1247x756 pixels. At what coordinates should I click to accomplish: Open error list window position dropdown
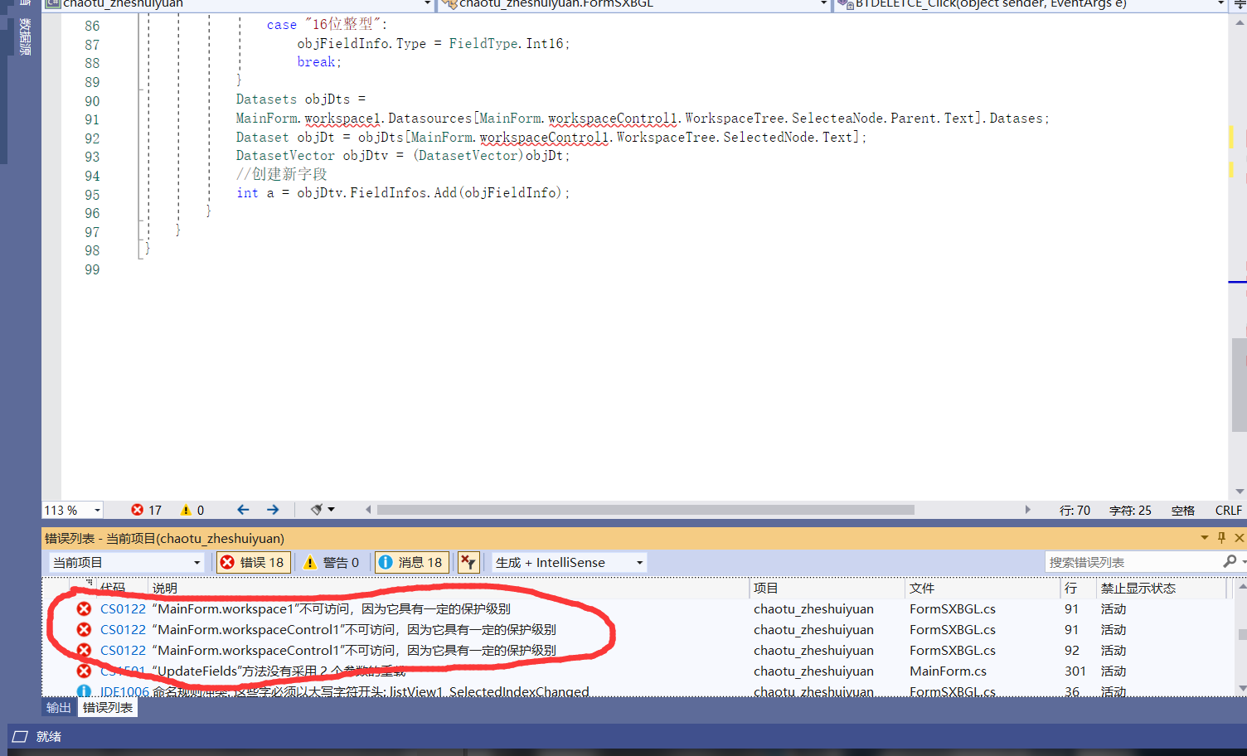coord(1204,538)
